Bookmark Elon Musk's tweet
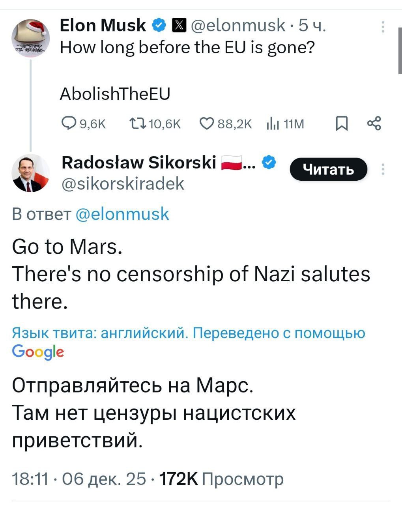The image size is (402, 505). [342, 123]
